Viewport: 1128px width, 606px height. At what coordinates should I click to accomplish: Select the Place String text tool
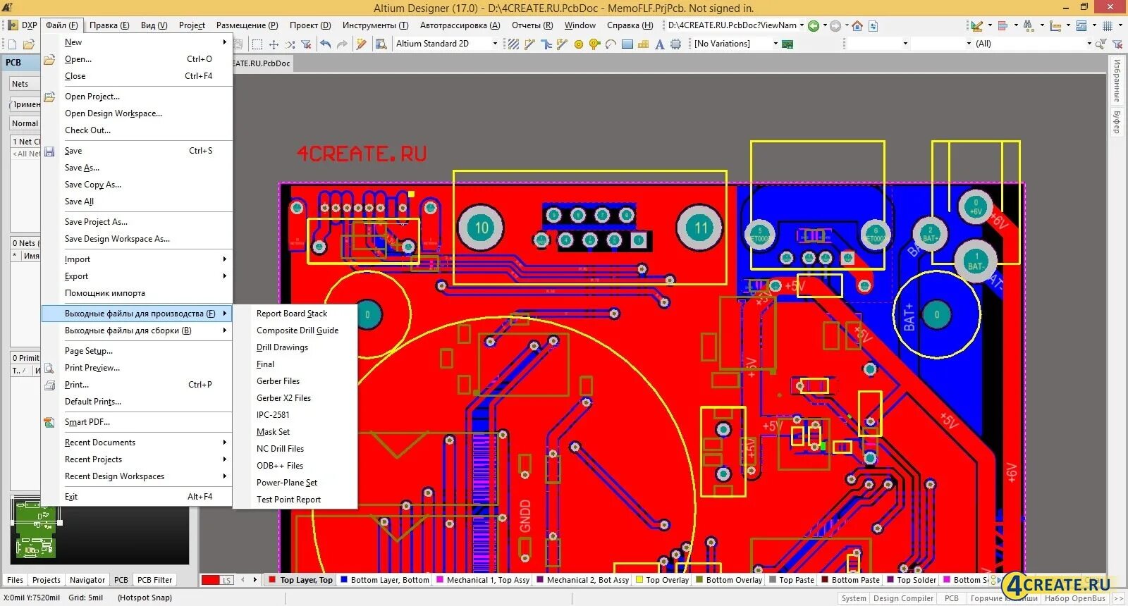pos(659,44)
